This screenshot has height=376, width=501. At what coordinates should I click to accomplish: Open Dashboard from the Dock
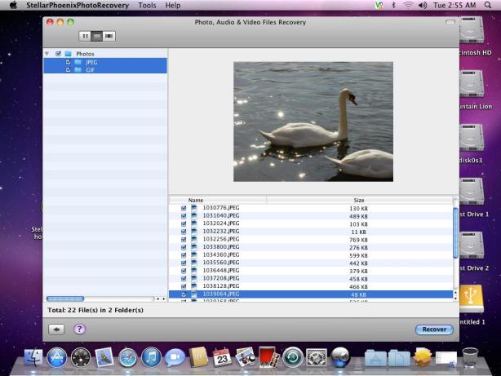click(x=81, y=357)
